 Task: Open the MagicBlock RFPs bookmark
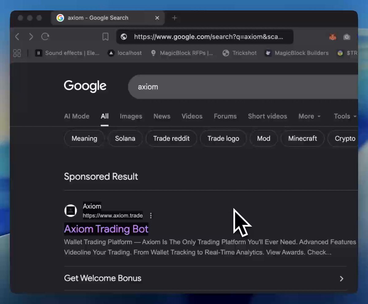coord(182,53)
